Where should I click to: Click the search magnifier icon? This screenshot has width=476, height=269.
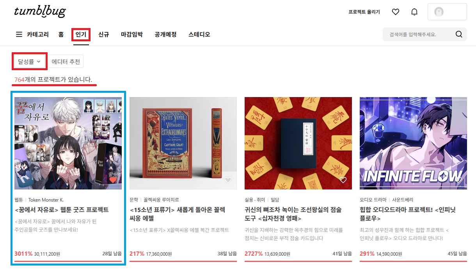459,34
